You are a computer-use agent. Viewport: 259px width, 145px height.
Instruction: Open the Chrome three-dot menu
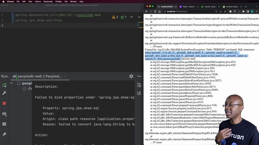tap(257, 12)
